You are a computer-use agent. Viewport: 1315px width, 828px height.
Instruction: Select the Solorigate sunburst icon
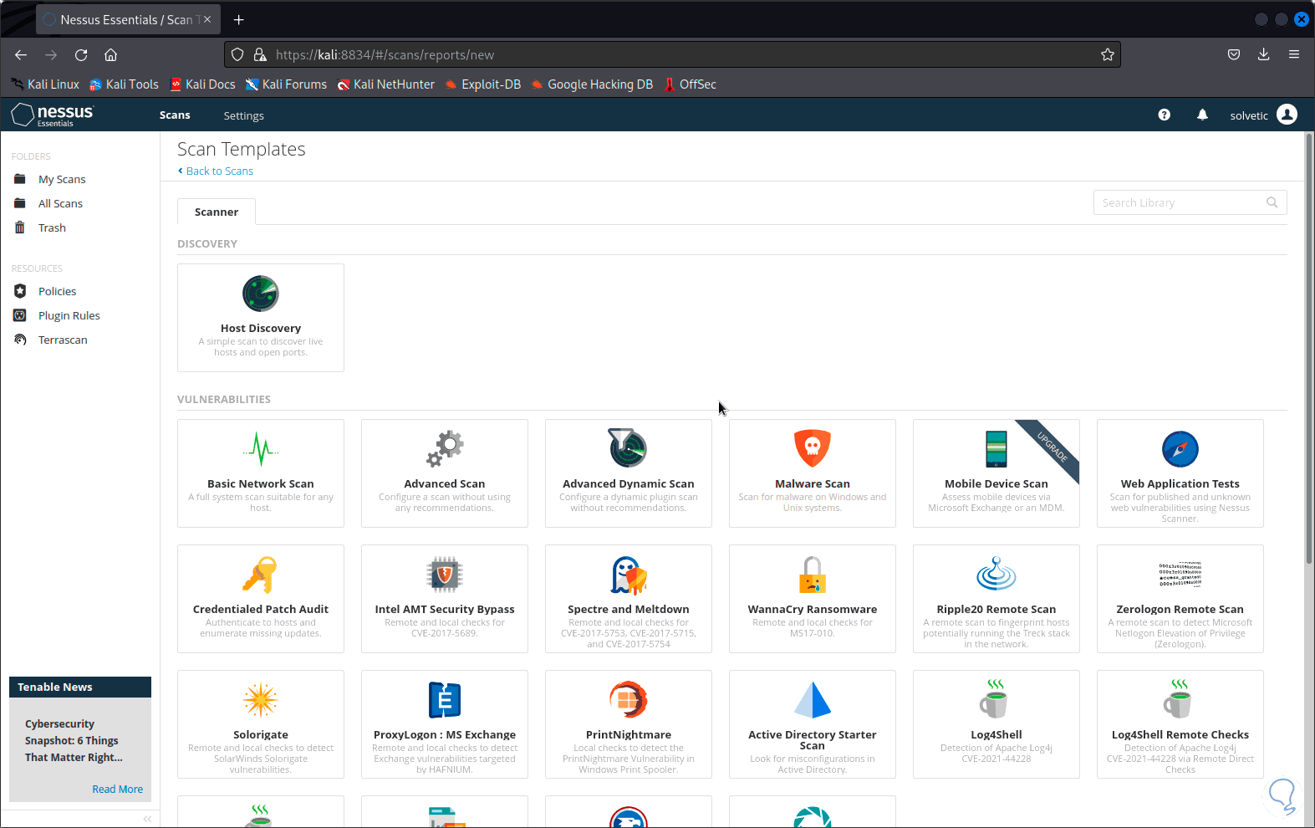pos(261,700)
